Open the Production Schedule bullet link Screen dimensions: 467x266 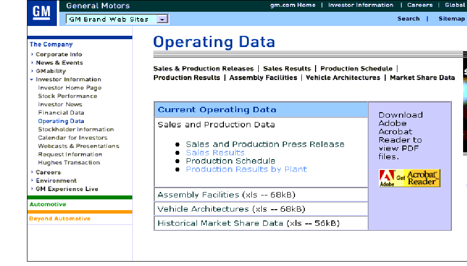click(230, 161)
